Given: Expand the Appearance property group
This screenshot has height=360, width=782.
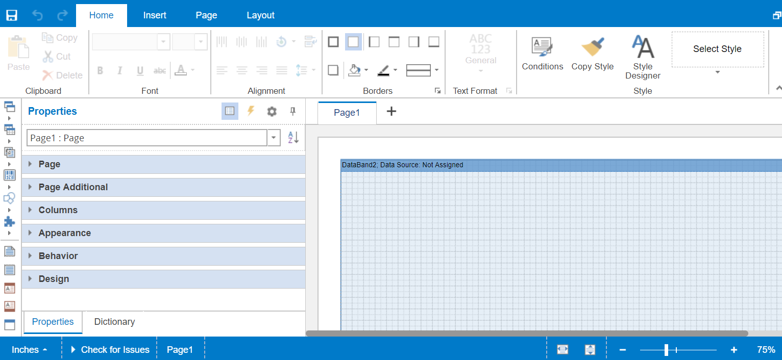Looking at the screenshot, I should [64, 233].
